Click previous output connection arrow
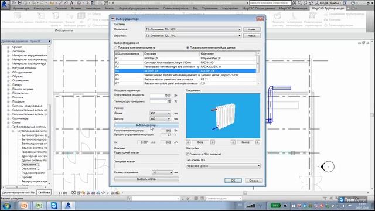 click(233, 142)
